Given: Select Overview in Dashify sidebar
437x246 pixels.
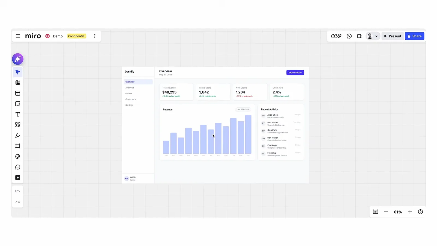Looking at the screenshot, I should tap(138, 82).
